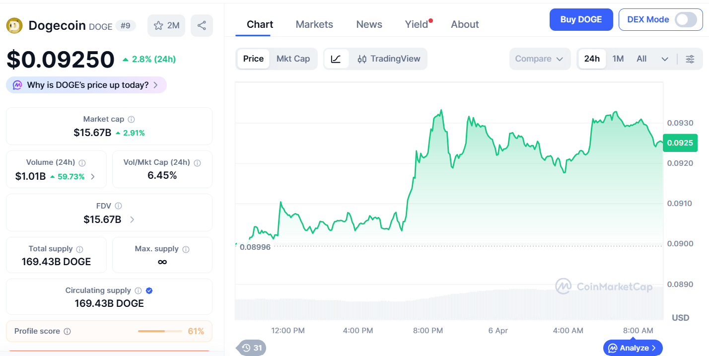Click the Market cap info icon
This screenshot has width=709, height=356.
tap(132, 119)
